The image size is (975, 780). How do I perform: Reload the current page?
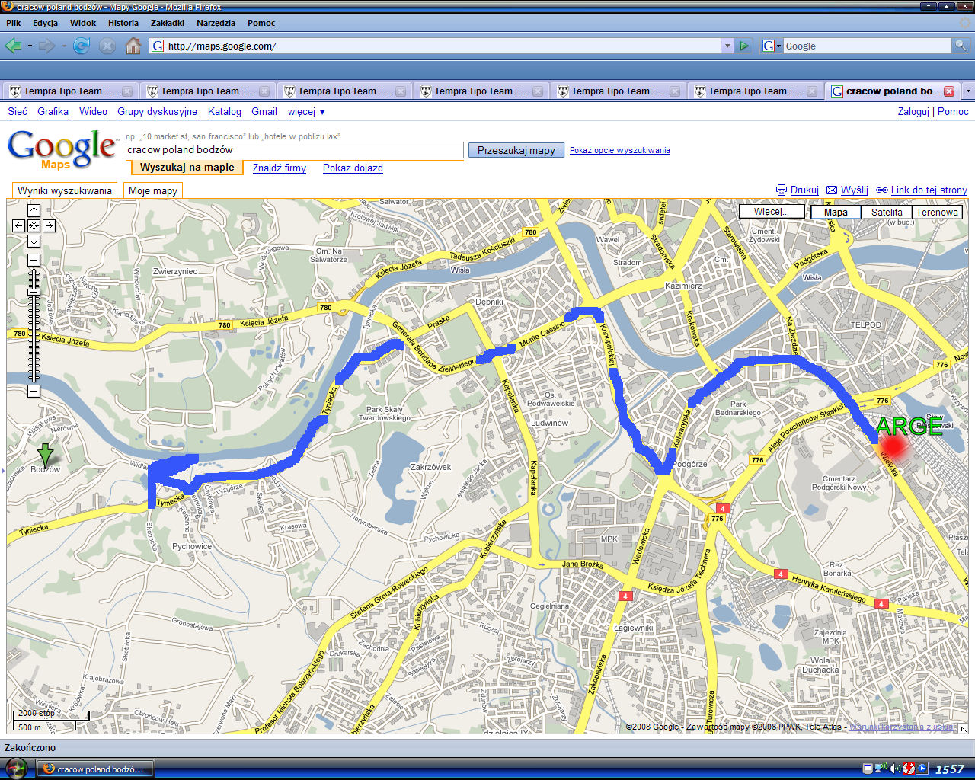[x=82, y=46]
